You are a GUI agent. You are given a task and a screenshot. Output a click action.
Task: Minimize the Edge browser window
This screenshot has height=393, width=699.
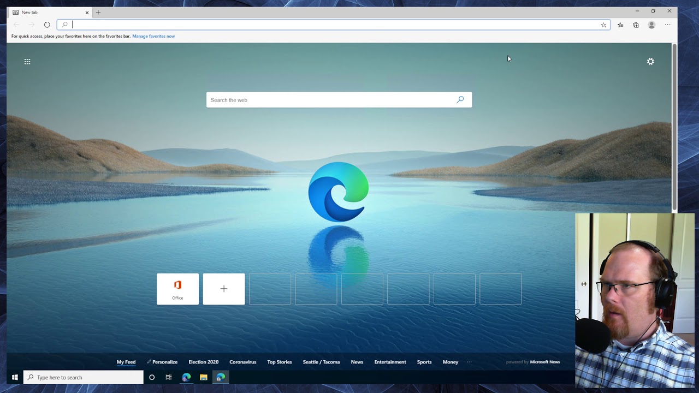(x=637, y=11)
